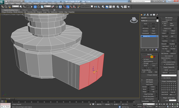Click the Insert Vertex button
This screenshot has width=179, height=108.
click(149, 85)
